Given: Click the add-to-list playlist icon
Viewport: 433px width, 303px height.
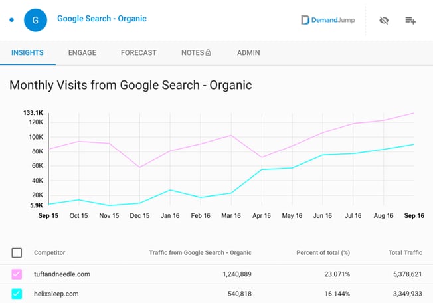Looking at the screenshot, I should tap(410, 21).
